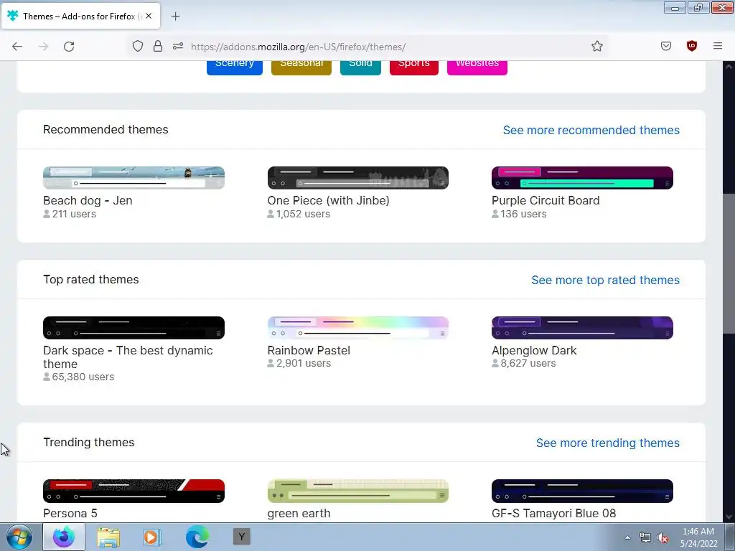Click the scrollbar down arrow
The image size is (735, 551).
(x=729, y=517)
